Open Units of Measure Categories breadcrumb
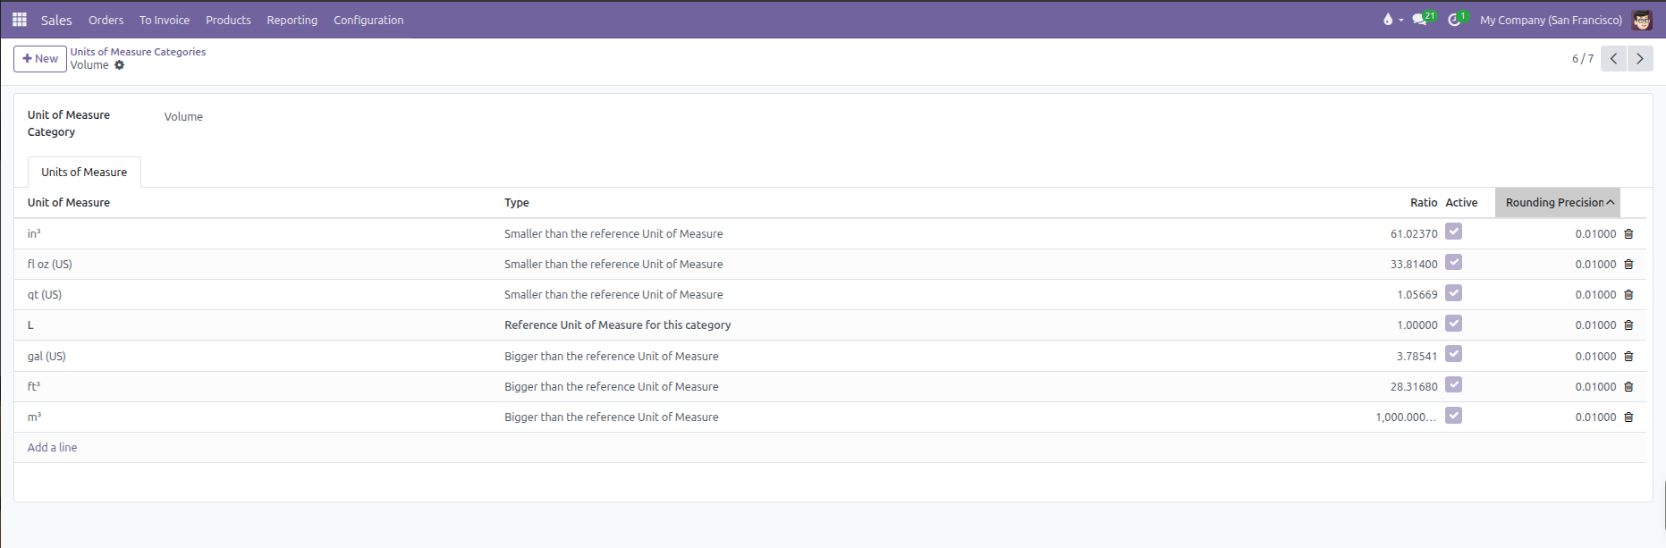Image resolution: width=1666 pixels, height=548 pixels. 138,52
